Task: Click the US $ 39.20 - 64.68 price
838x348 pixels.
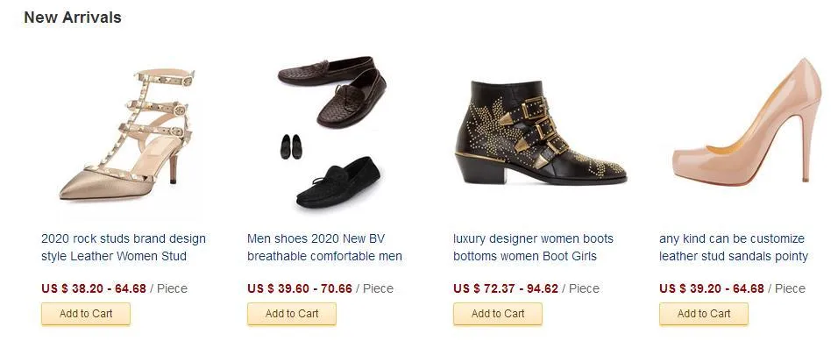Action: [712, 288]
